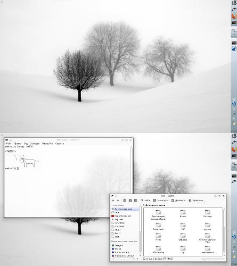Click the virtual desktop pager in upper desktop panel

click(234, 33)
